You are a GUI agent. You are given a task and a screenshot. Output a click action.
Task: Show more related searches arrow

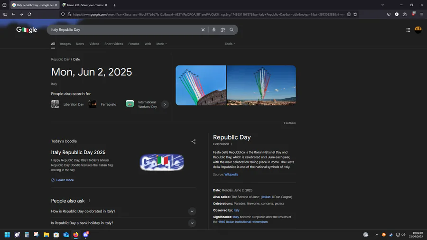point(165,104)
